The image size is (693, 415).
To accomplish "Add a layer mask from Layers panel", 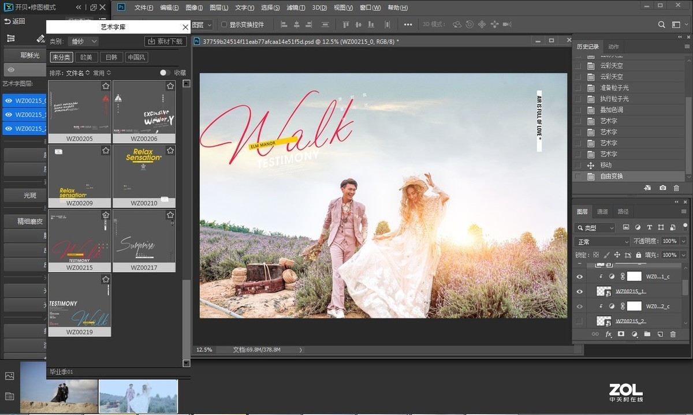I will point(621,334).
